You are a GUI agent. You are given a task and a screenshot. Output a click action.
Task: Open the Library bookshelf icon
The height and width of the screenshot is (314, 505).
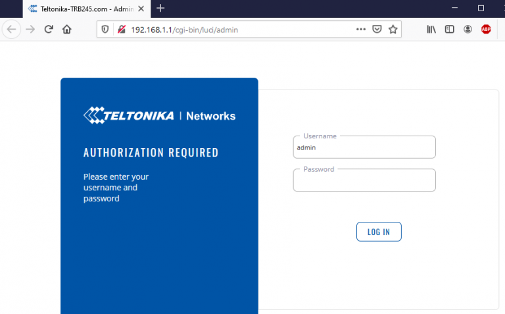(431, 30)
